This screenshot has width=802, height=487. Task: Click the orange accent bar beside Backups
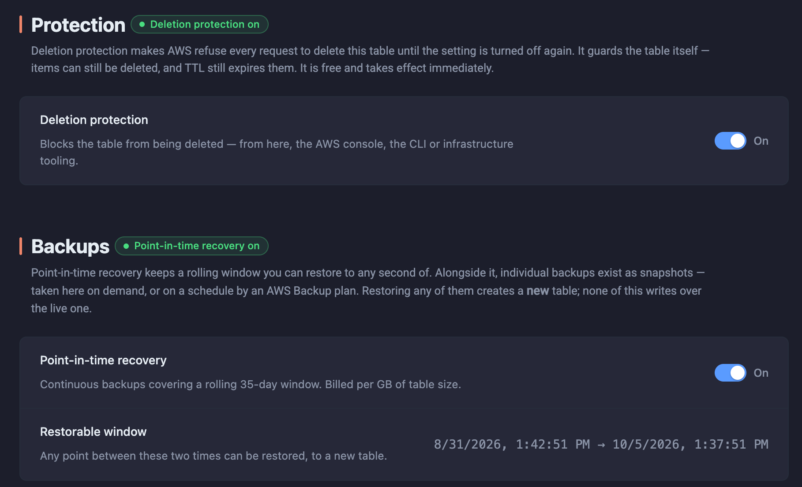coord(21,246)
